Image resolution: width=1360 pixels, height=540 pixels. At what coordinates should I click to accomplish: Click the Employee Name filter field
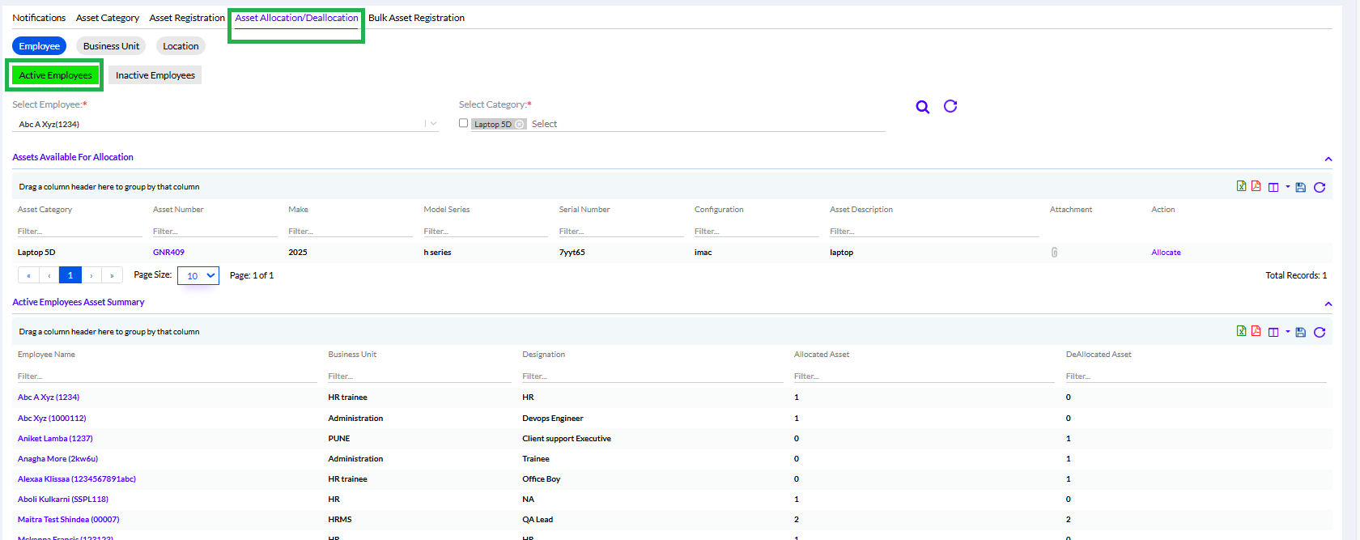tap(168, 376)
